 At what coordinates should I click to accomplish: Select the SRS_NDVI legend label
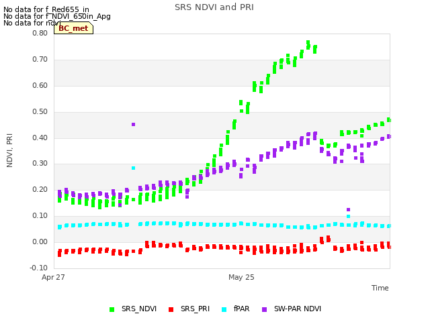tap(139, 309)
